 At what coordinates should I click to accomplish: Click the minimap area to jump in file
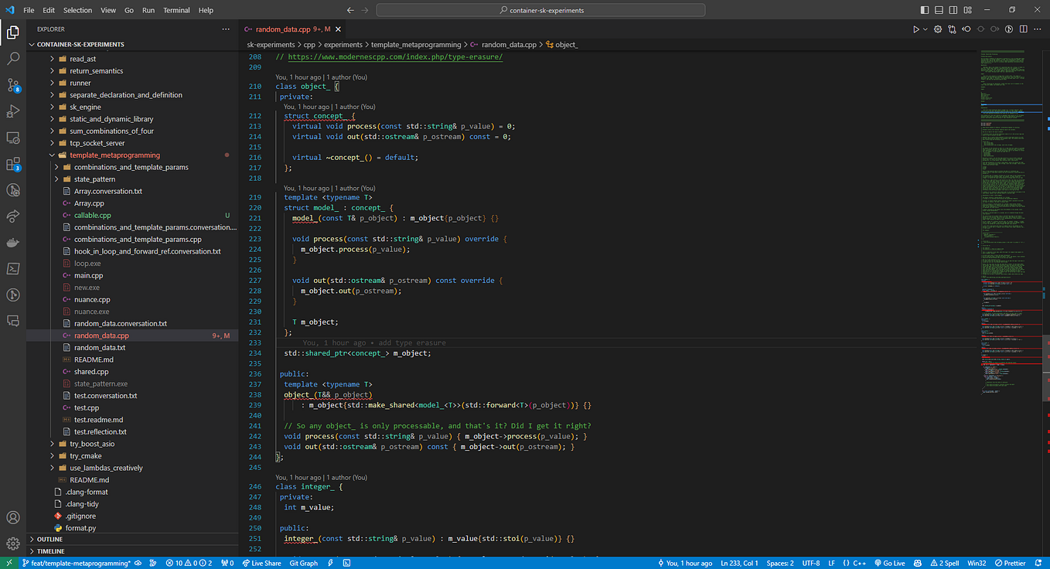coord(1005,232)
